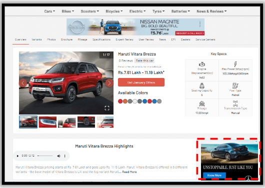Expand the Electric dropdown menu

point(137,11)
